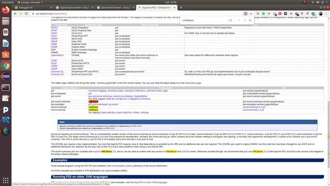Viewport: 330px width, 186px height.
Task: Open the XSSF component link
Action: click(54, 60)
